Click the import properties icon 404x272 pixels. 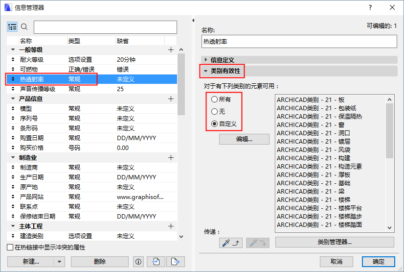(x=156, y=262)
